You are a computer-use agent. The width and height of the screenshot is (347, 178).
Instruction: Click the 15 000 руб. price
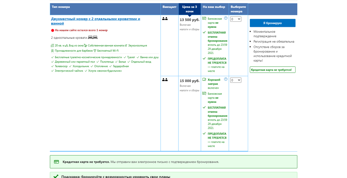click(x=190, y=81)
